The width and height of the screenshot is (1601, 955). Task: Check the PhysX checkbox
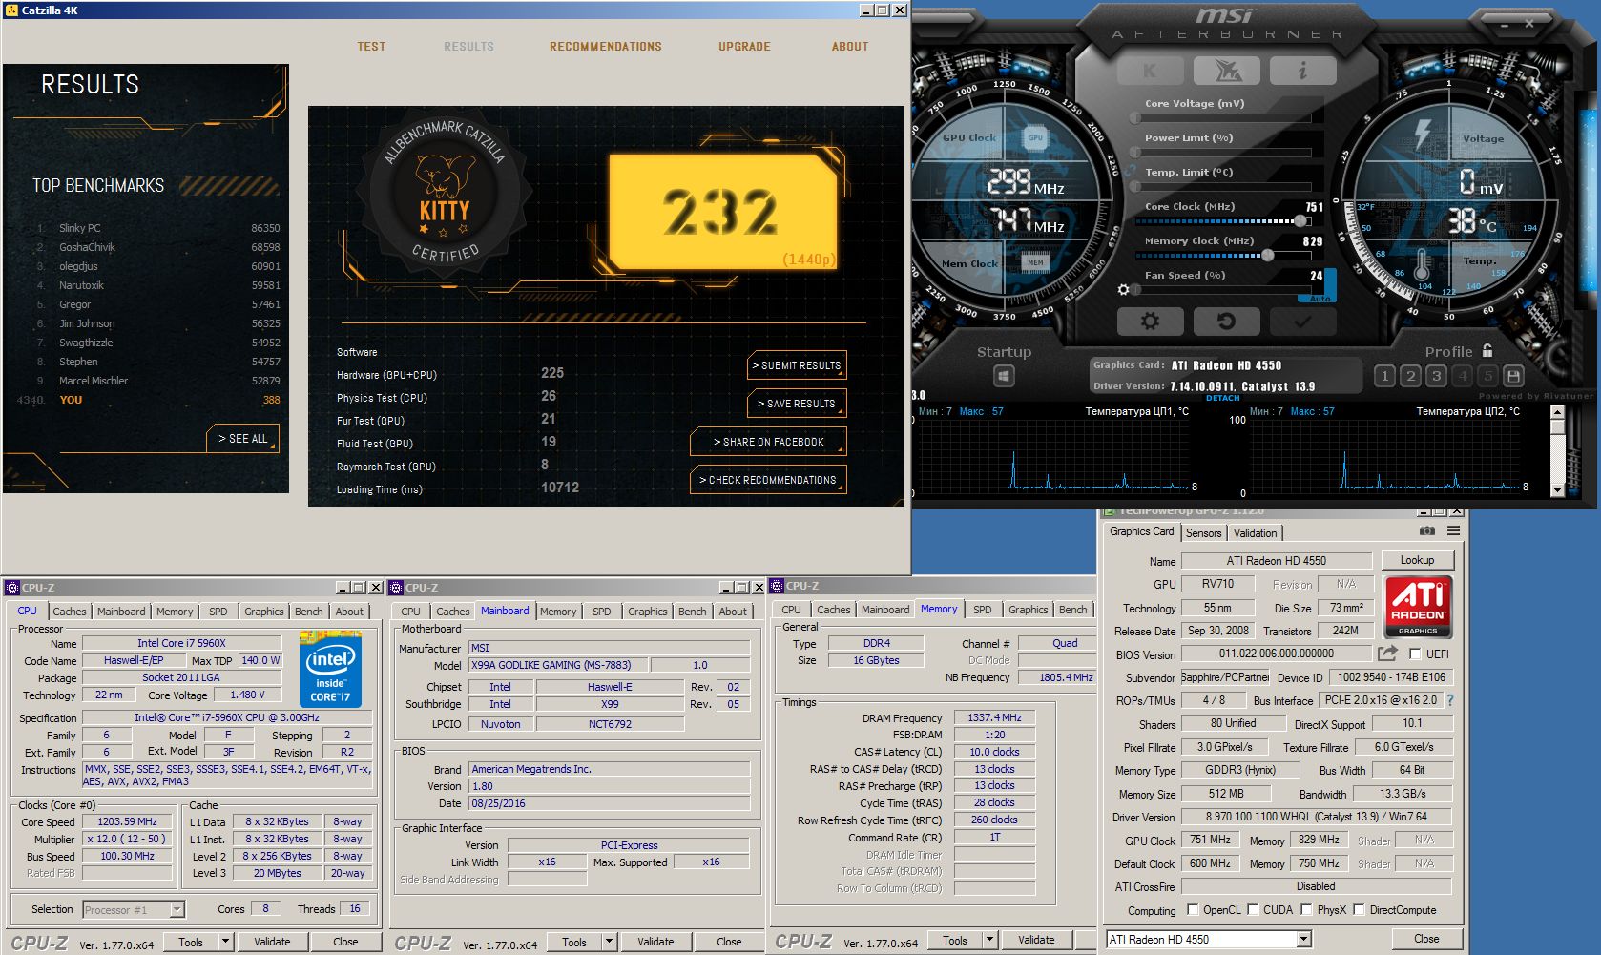(x=1307, y=909)
